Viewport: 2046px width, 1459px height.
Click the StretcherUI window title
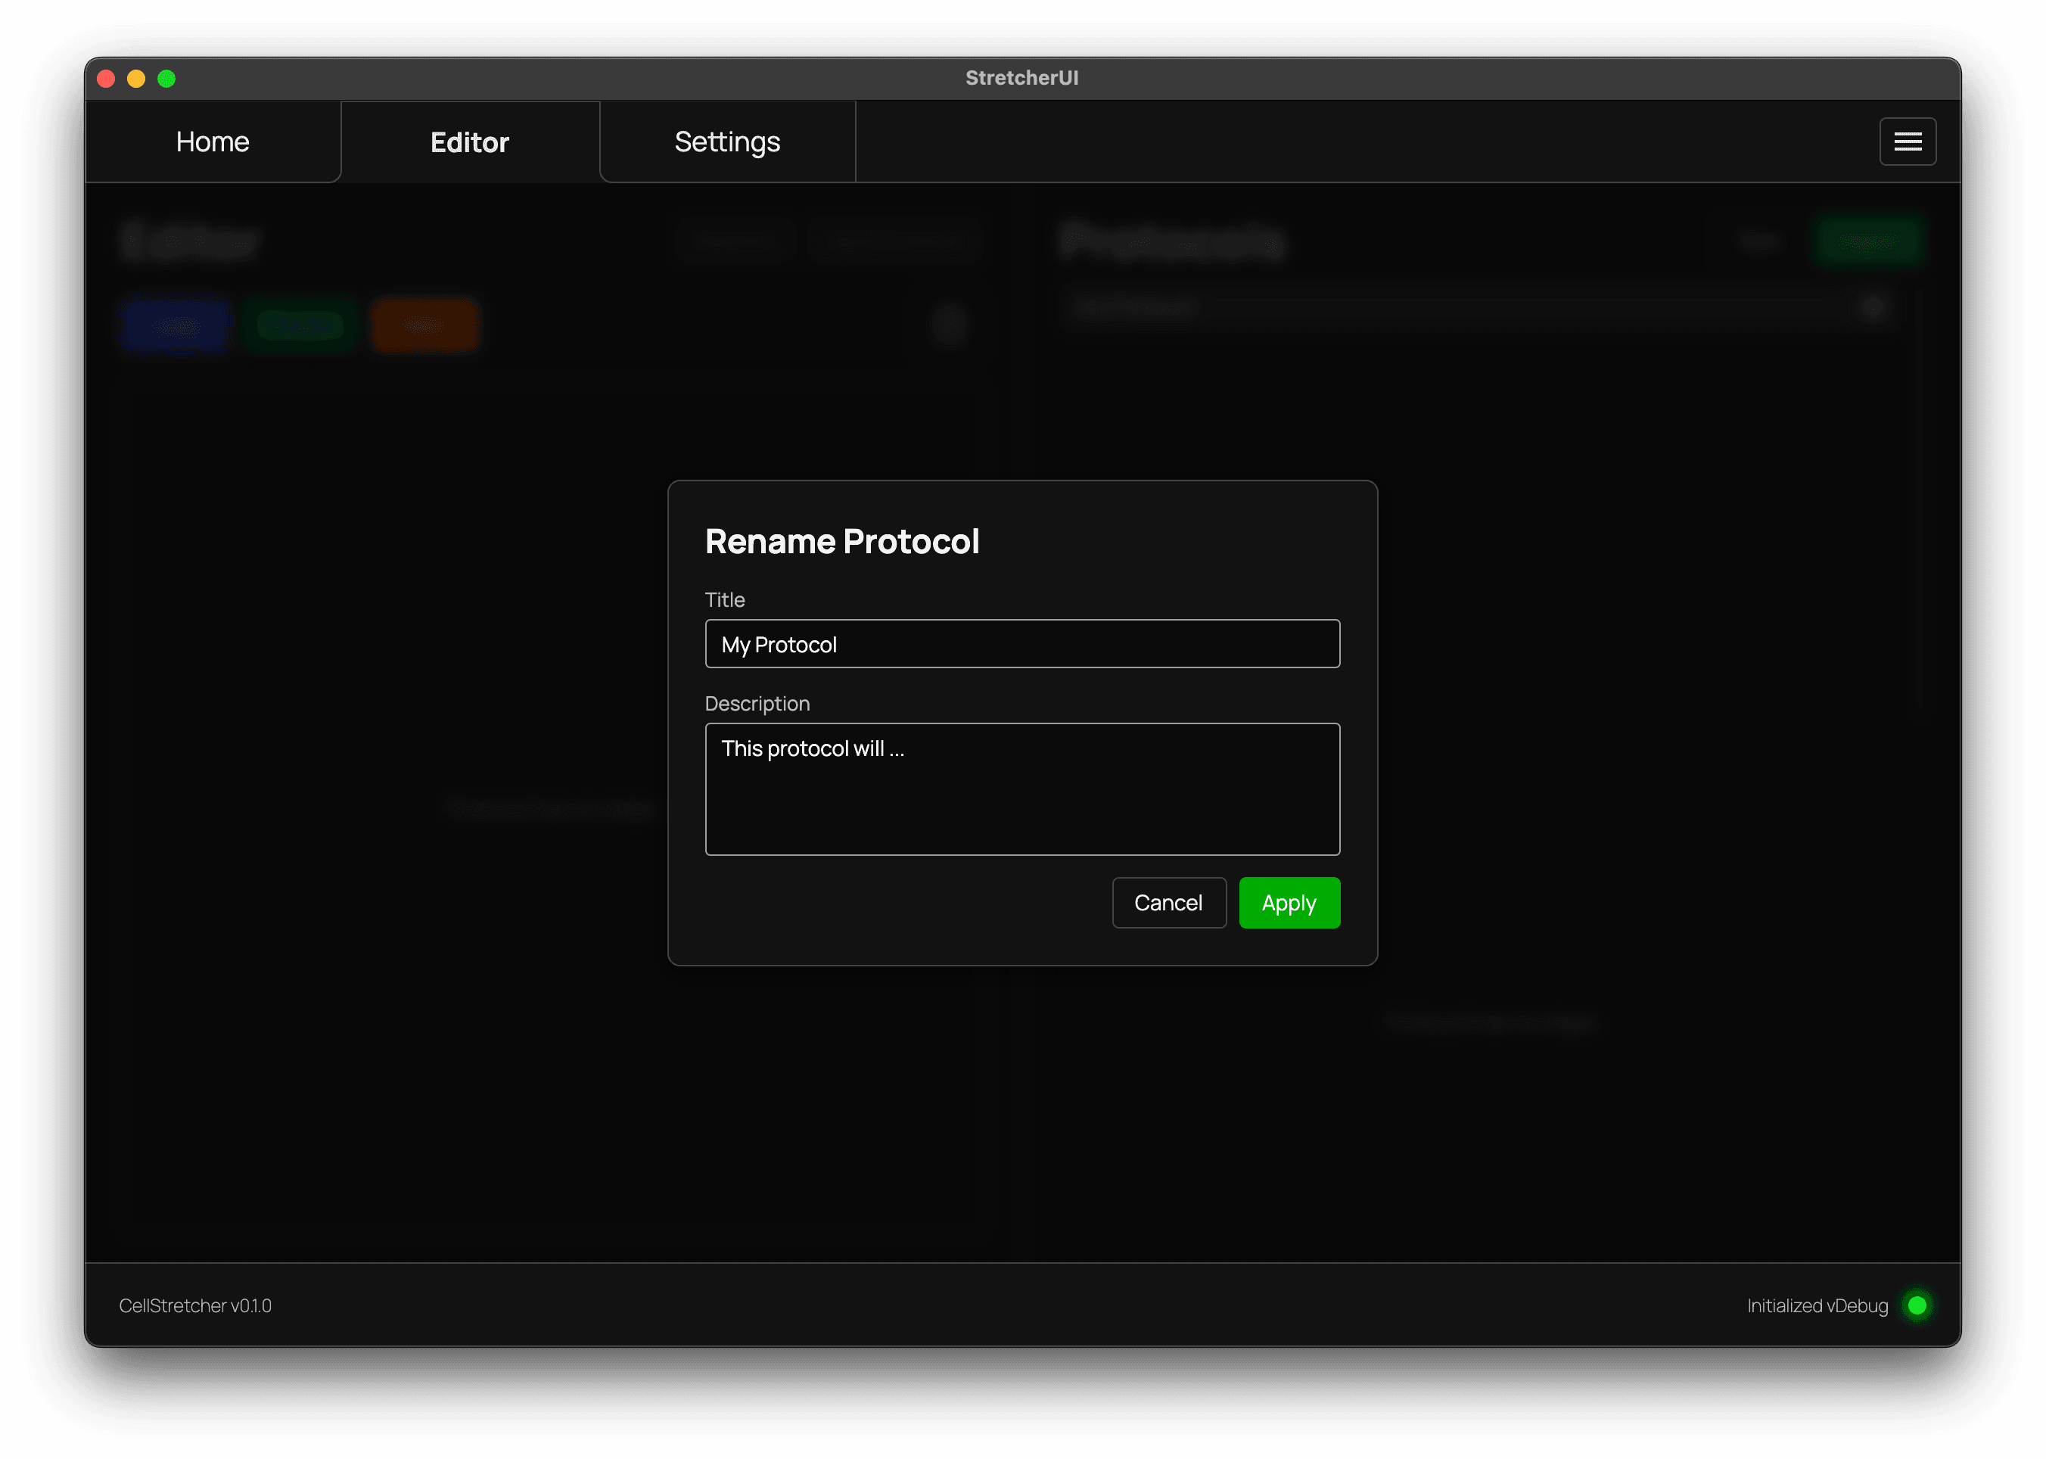(1022, 78)
